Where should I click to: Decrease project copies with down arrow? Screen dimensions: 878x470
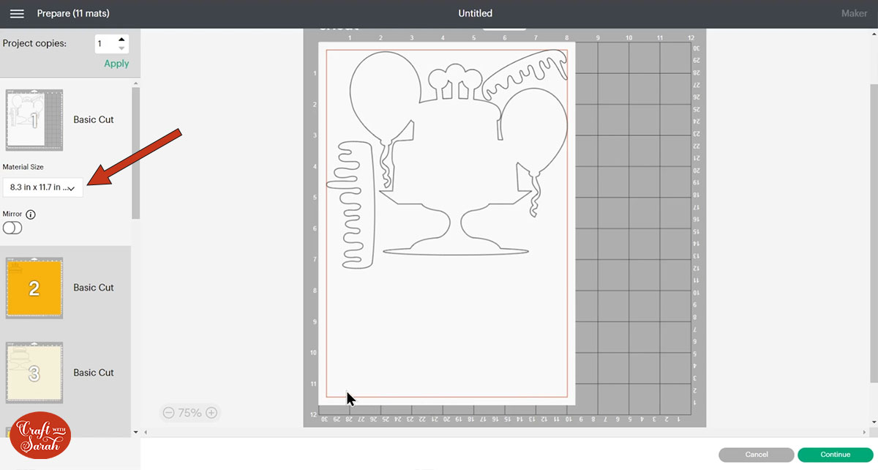click(121, 48)
